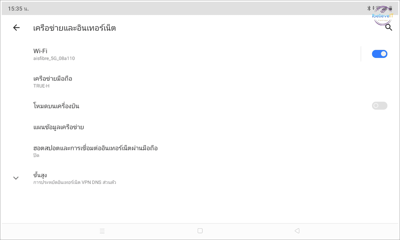Expand the ขั้นสูง advanced settings label
This screenshot has height=240, width=400.
point(40,175)
